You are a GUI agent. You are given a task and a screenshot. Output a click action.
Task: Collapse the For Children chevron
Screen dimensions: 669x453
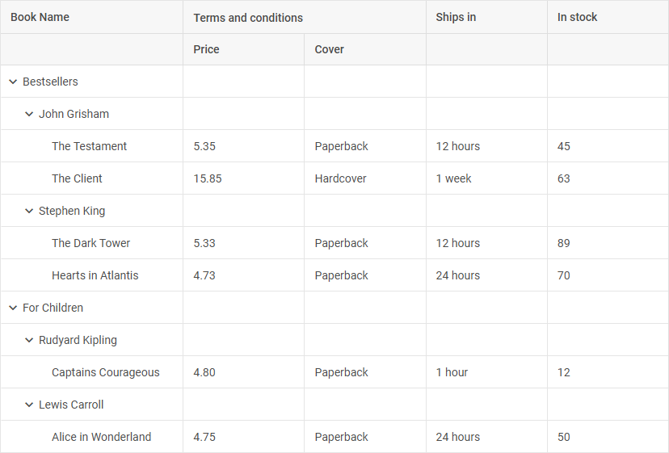(13, 308)
